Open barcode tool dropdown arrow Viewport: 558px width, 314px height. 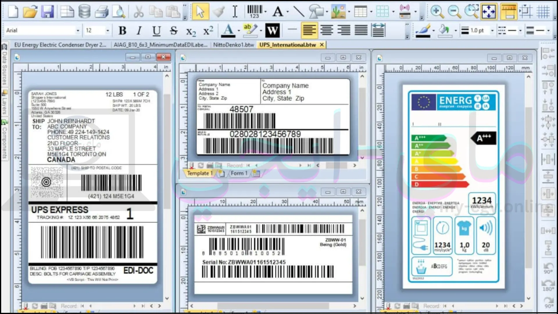[x=266, y=12]
